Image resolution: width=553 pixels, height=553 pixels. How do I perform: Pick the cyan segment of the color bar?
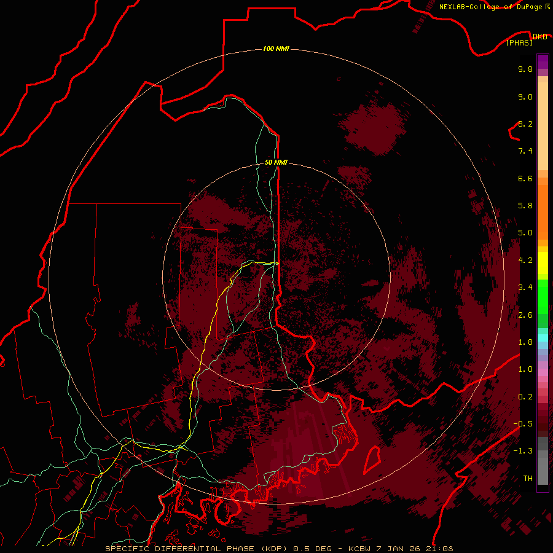tap(543, 337)
